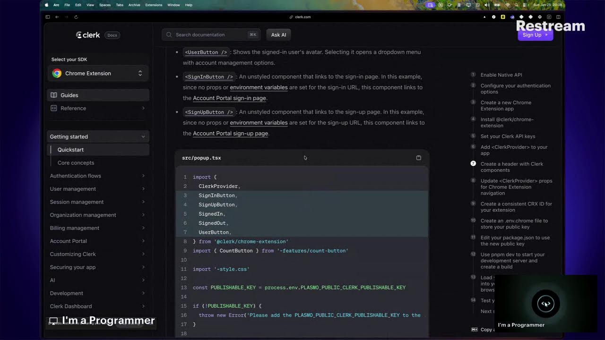Click the Wi-Fi status icon
Screen dimensions: 605x340
(x=508, y=5)
